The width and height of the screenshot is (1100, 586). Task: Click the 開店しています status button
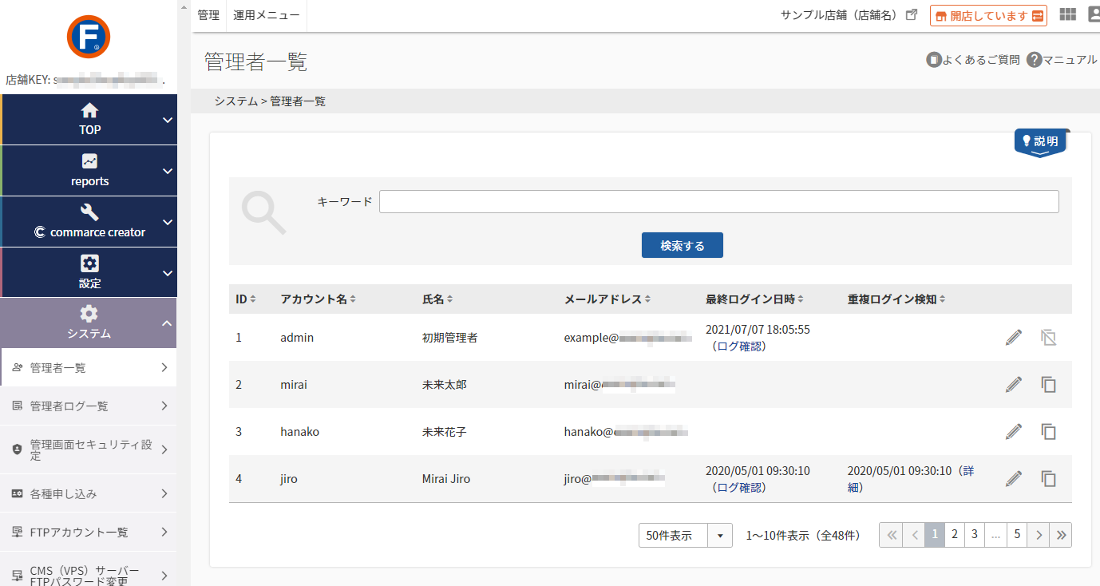[988, 16]
